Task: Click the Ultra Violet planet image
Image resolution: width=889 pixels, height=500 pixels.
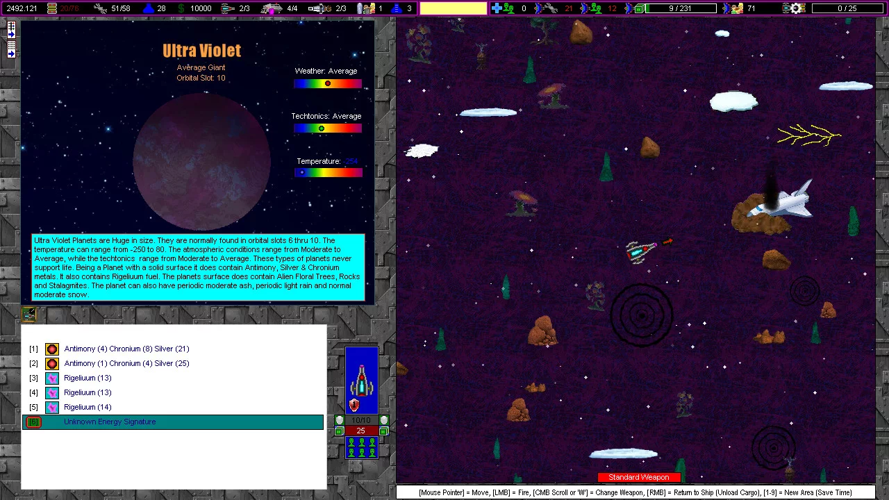Action: point(201,161)
